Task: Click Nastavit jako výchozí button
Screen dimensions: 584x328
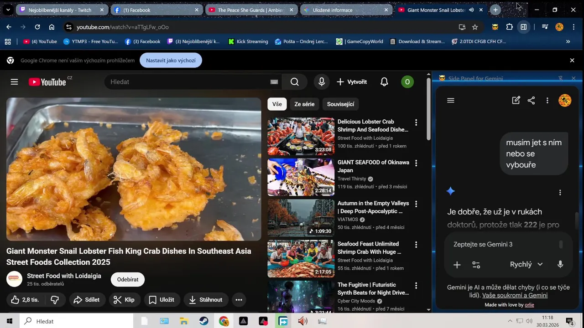Action: click(x=171, y=60)
